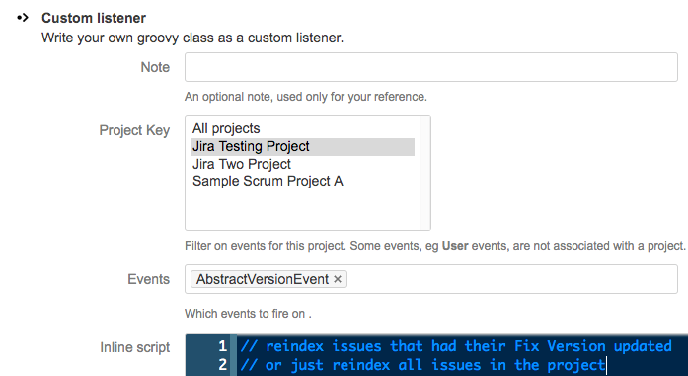The width and height of the screenshot is (688, 376).
Task: Focus the Note text field
Action: click(431, 67)
